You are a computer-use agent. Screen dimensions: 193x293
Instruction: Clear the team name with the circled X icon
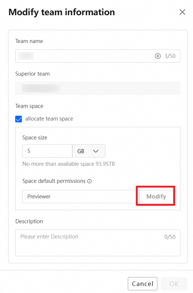[158, 56]
